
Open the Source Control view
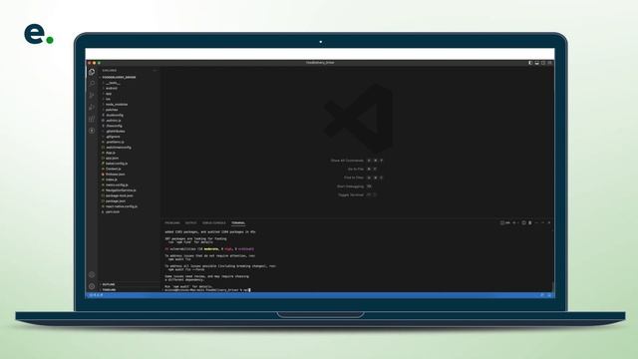[92, 96]
